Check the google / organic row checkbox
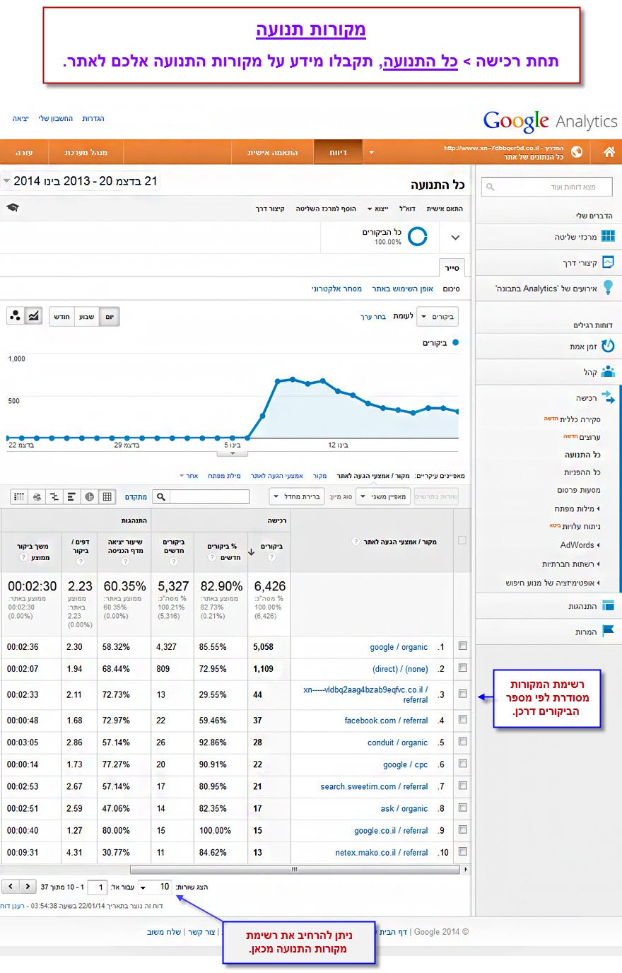 click(462, 646)
